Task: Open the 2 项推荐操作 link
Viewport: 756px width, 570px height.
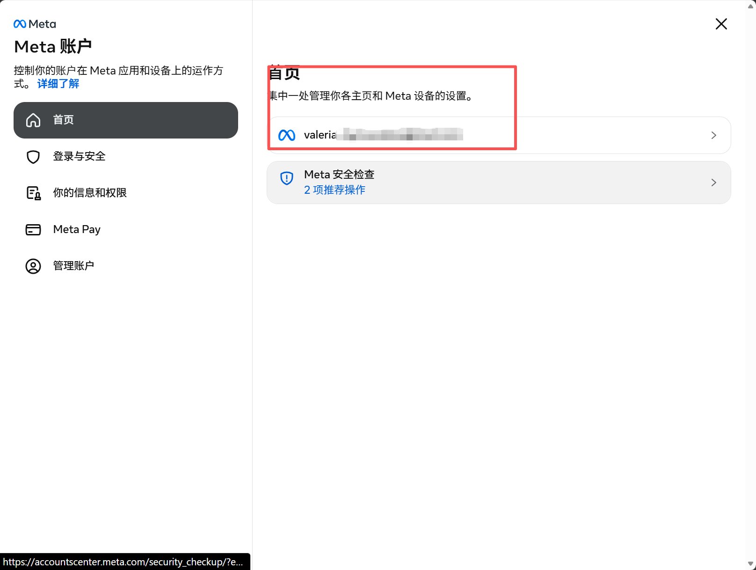Action: [x=334, y=190]
